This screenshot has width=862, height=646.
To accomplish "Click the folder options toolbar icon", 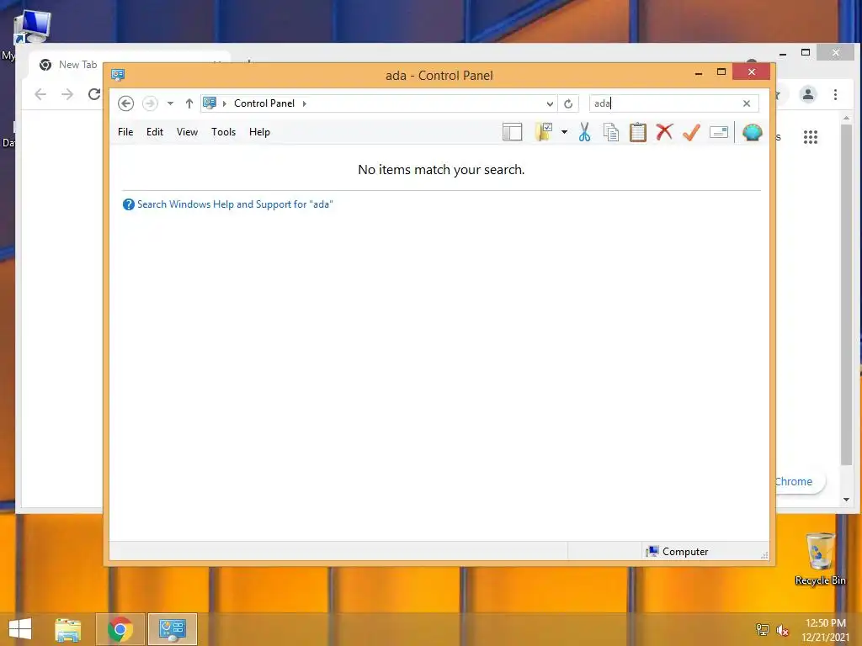I will pos(543,132).
